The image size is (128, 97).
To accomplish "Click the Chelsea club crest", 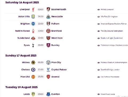I will click(33, 70).
